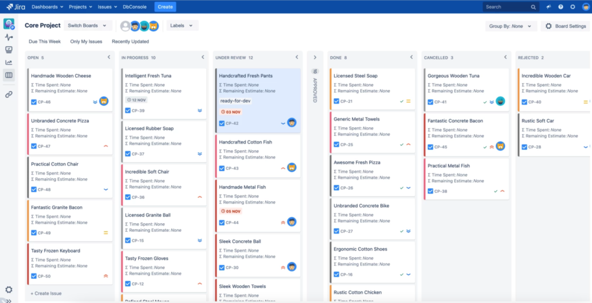This screenshot has height=303, width=592.
Task: Open project settings gear at sidebar bottom
Action: click(x=9, y=290)
